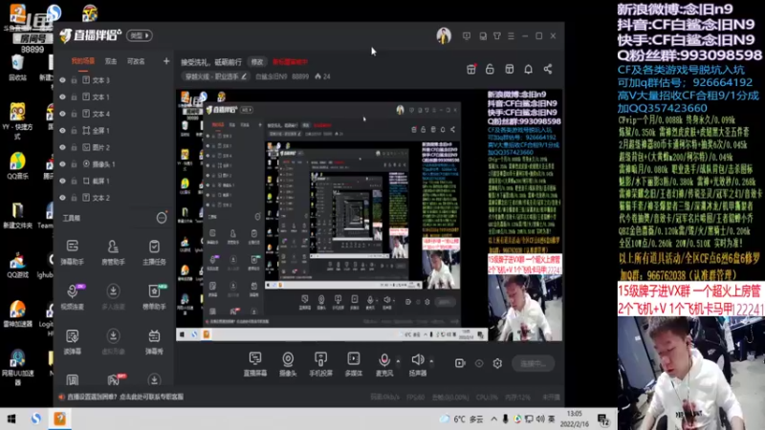This screenshot has width=765, height=430.
Task: Open 多人连麦 download tool
Action: pyautogui.click(x=113, y=297)
